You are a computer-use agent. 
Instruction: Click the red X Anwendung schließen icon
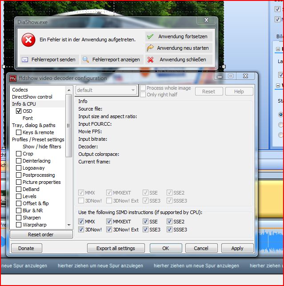[x=150, y=60]
